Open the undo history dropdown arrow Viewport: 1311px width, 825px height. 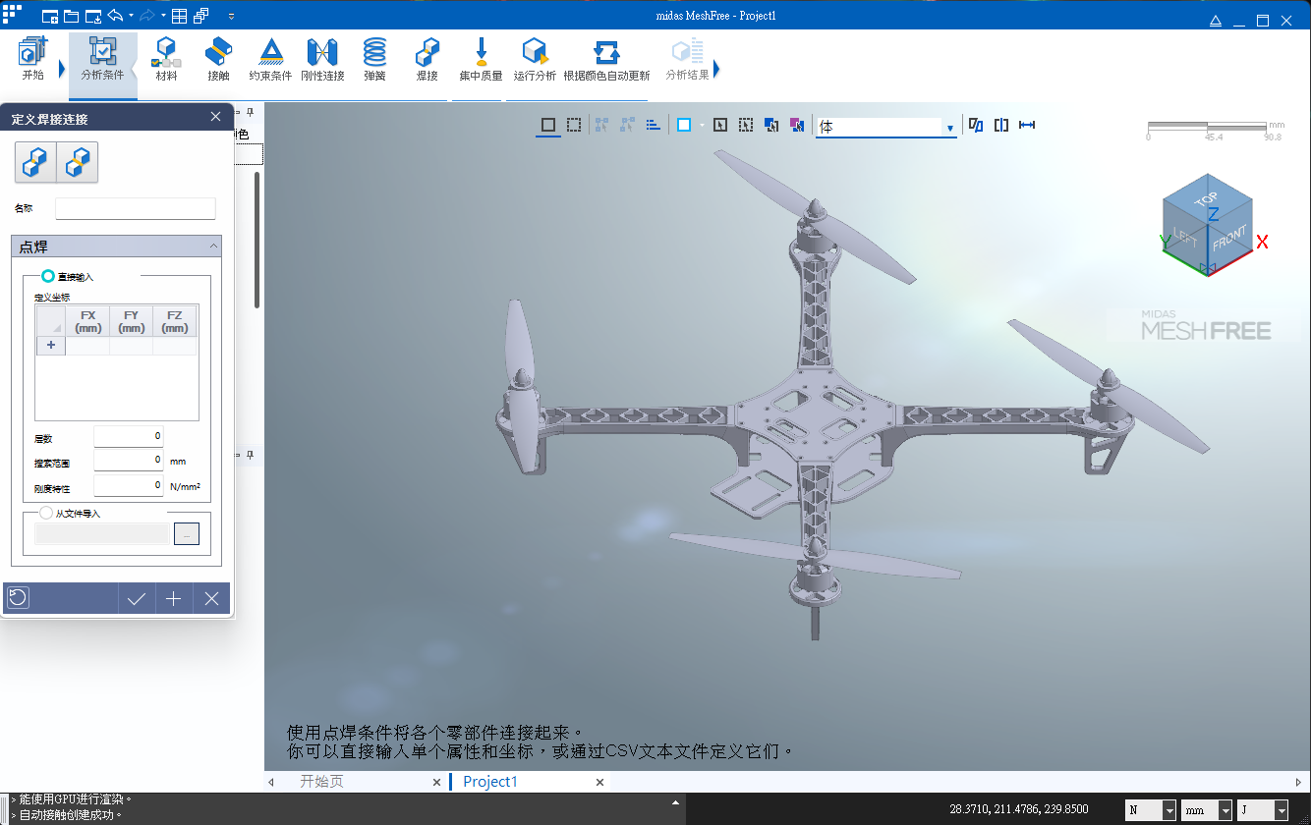pyautogui.click(x=131, y=17)
